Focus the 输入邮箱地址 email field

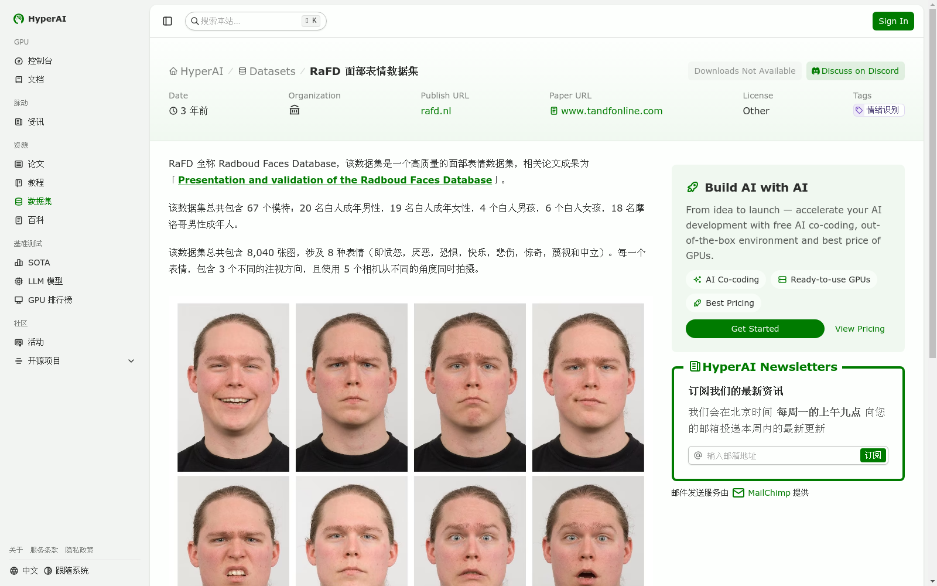pos(775,455)
